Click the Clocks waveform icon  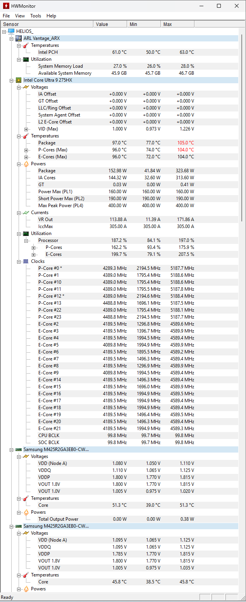point(26,261)
